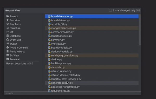Select mongodb/services.py entry

tap(92, 28)
